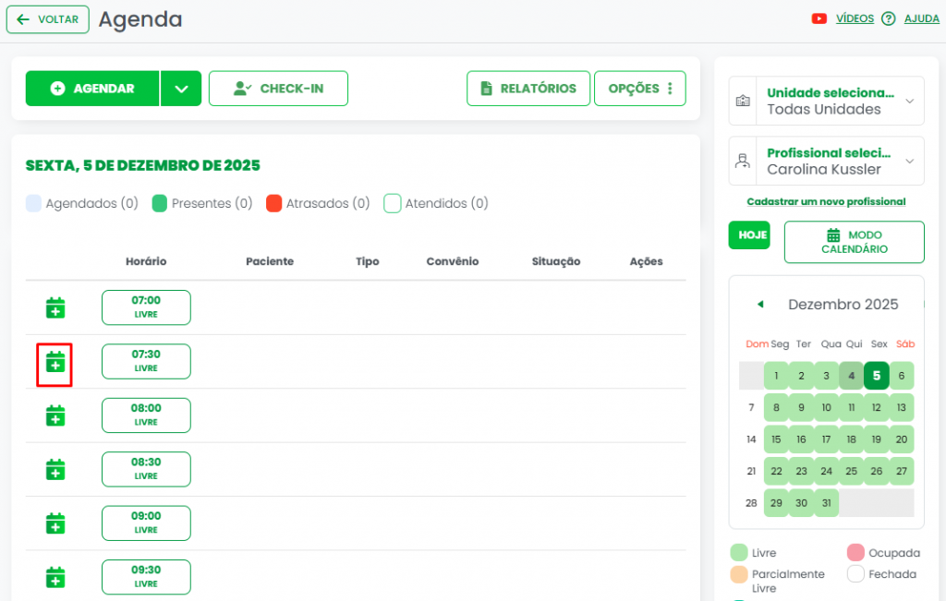Viewport: 946px width, 601px height.
Task: Click the add-appointment icon beside 07:30
Action: tap(55, 362)
